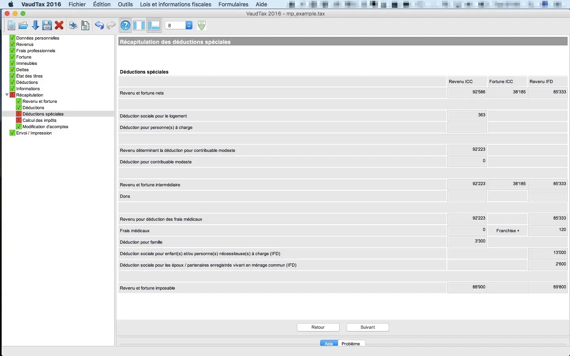This screenshot has height=356, width=570.
Task: Select Dettes in the navigation tree
Action: [23, 70]
